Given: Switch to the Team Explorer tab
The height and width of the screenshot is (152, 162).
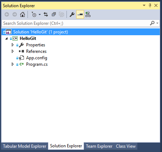Looking at the screenshot, I should coord(99,146).
